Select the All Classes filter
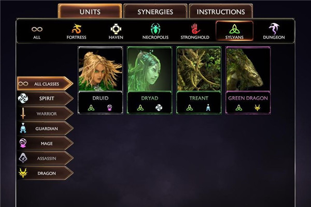 click(45, 84)
